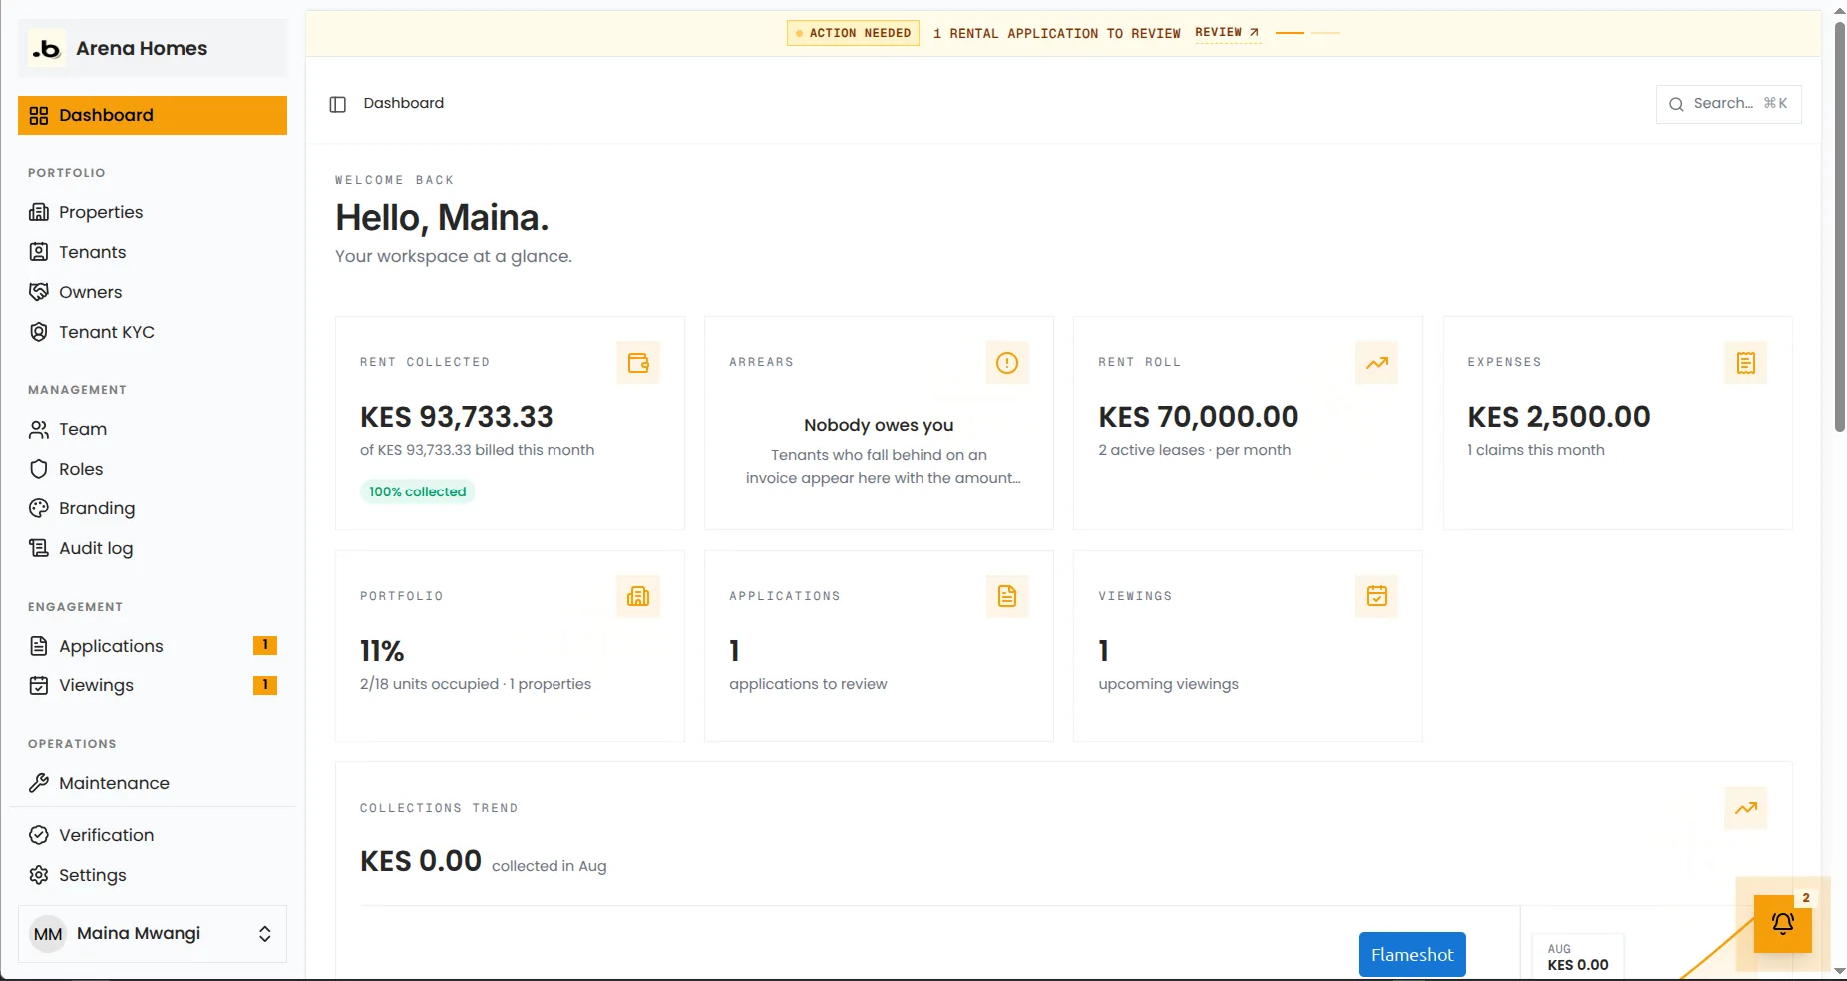View the Audit log

(x=153, y=548)
